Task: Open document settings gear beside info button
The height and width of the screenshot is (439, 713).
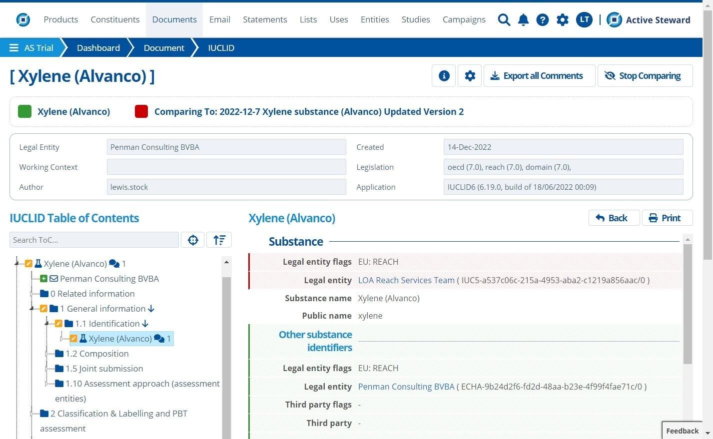Action: click(x=470, y=76)
